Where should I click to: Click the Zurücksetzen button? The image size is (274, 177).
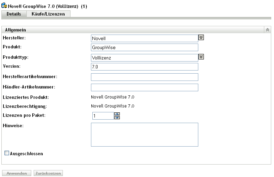point(48,173)
